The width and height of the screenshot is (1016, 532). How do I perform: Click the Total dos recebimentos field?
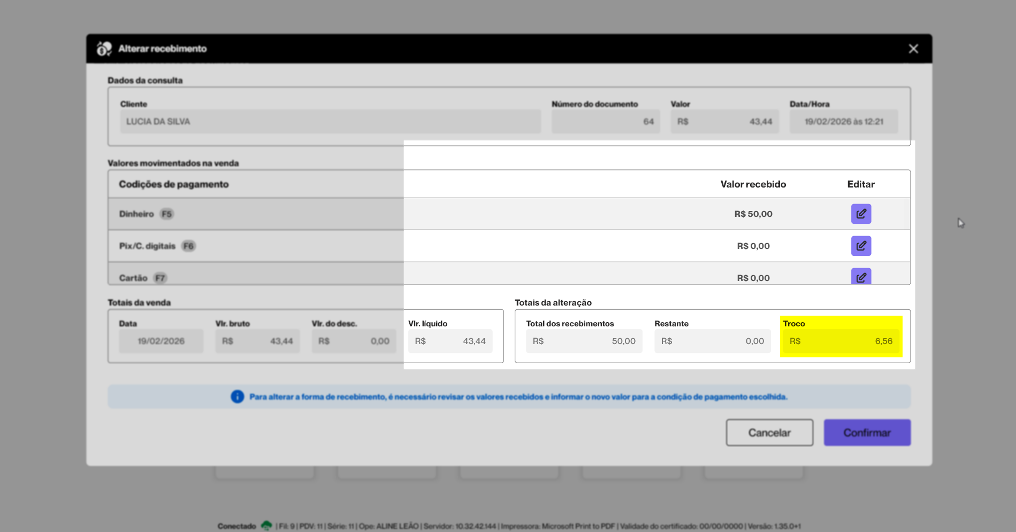click(x=584, y=341)
